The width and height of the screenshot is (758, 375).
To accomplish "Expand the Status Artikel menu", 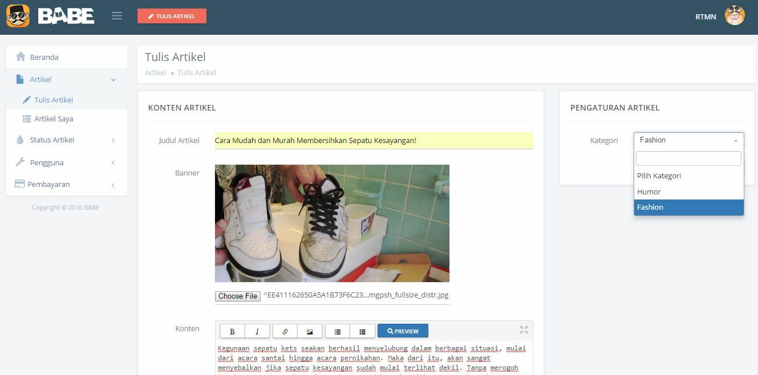I will pos(67,140).
